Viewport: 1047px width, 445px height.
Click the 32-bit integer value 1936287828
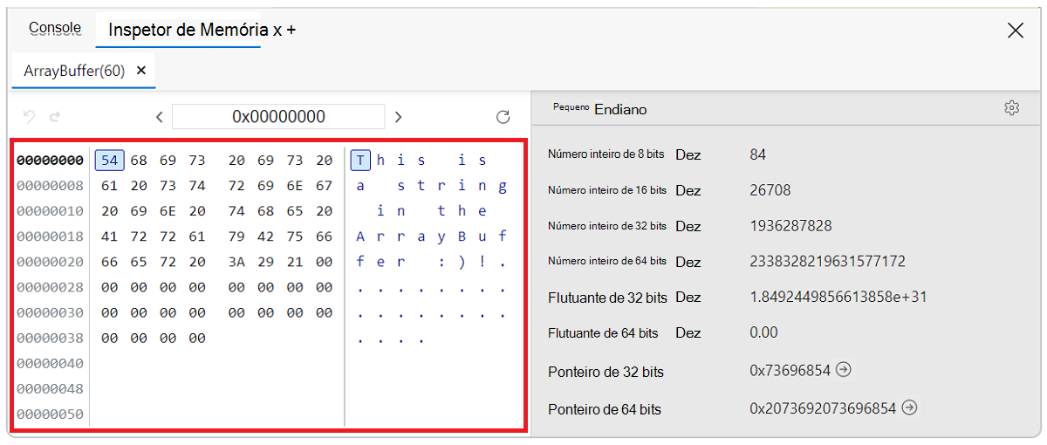click(790, 226)
